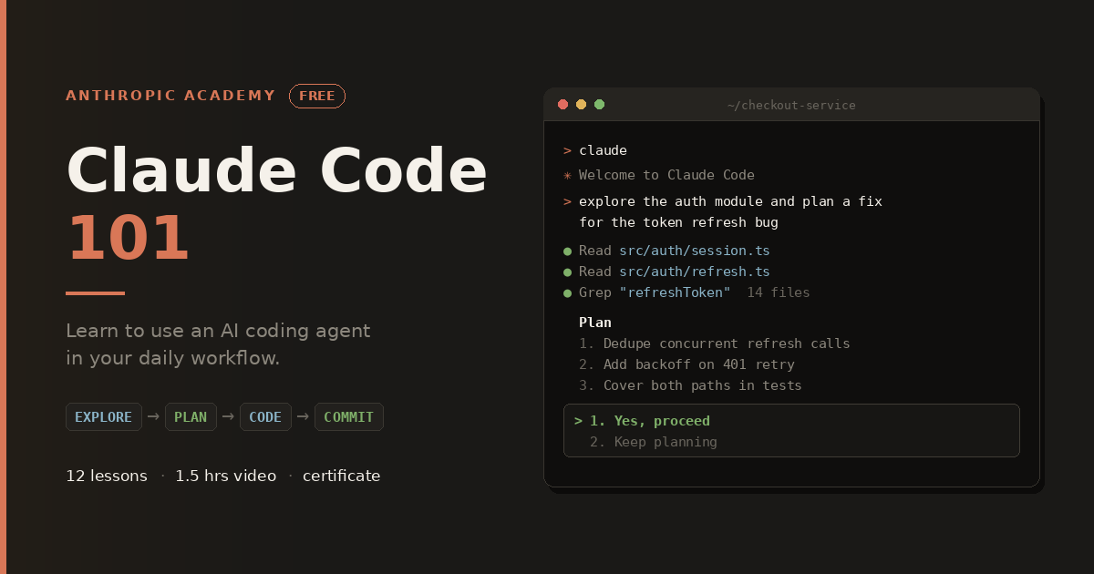This screenshot has width=1094, height=574.
Task: Click 'Welcome to Claude Code' text
Action: click(666, 175)
